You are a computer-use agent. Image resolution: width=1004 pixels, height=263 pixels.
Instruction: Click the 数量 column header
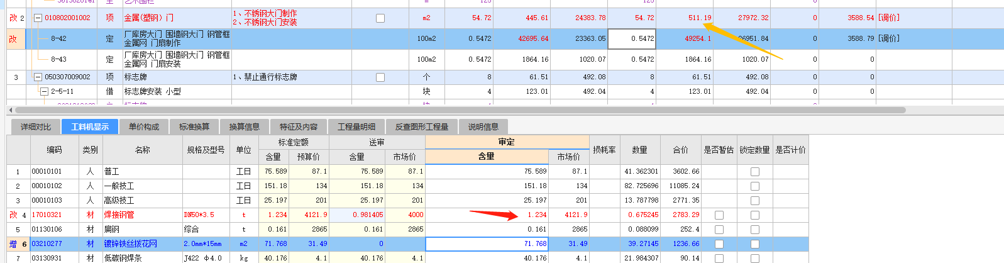639,150
